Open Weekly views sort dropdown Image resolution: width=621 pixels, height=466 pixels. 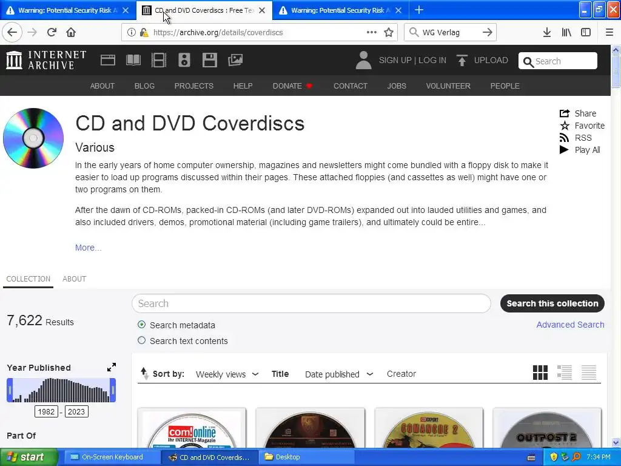(x=227, y=374)
